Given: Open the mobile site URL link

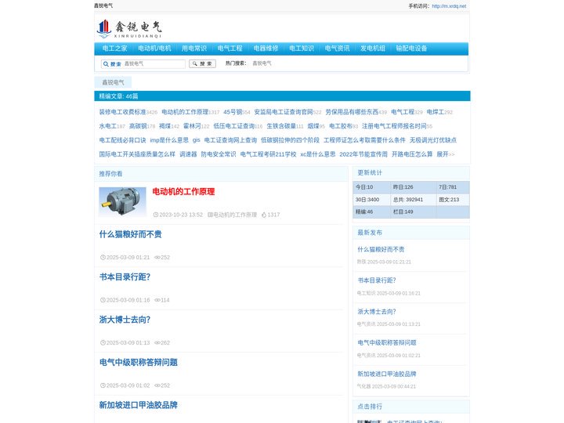Looking at the screenshot, I should click(449, 6).
